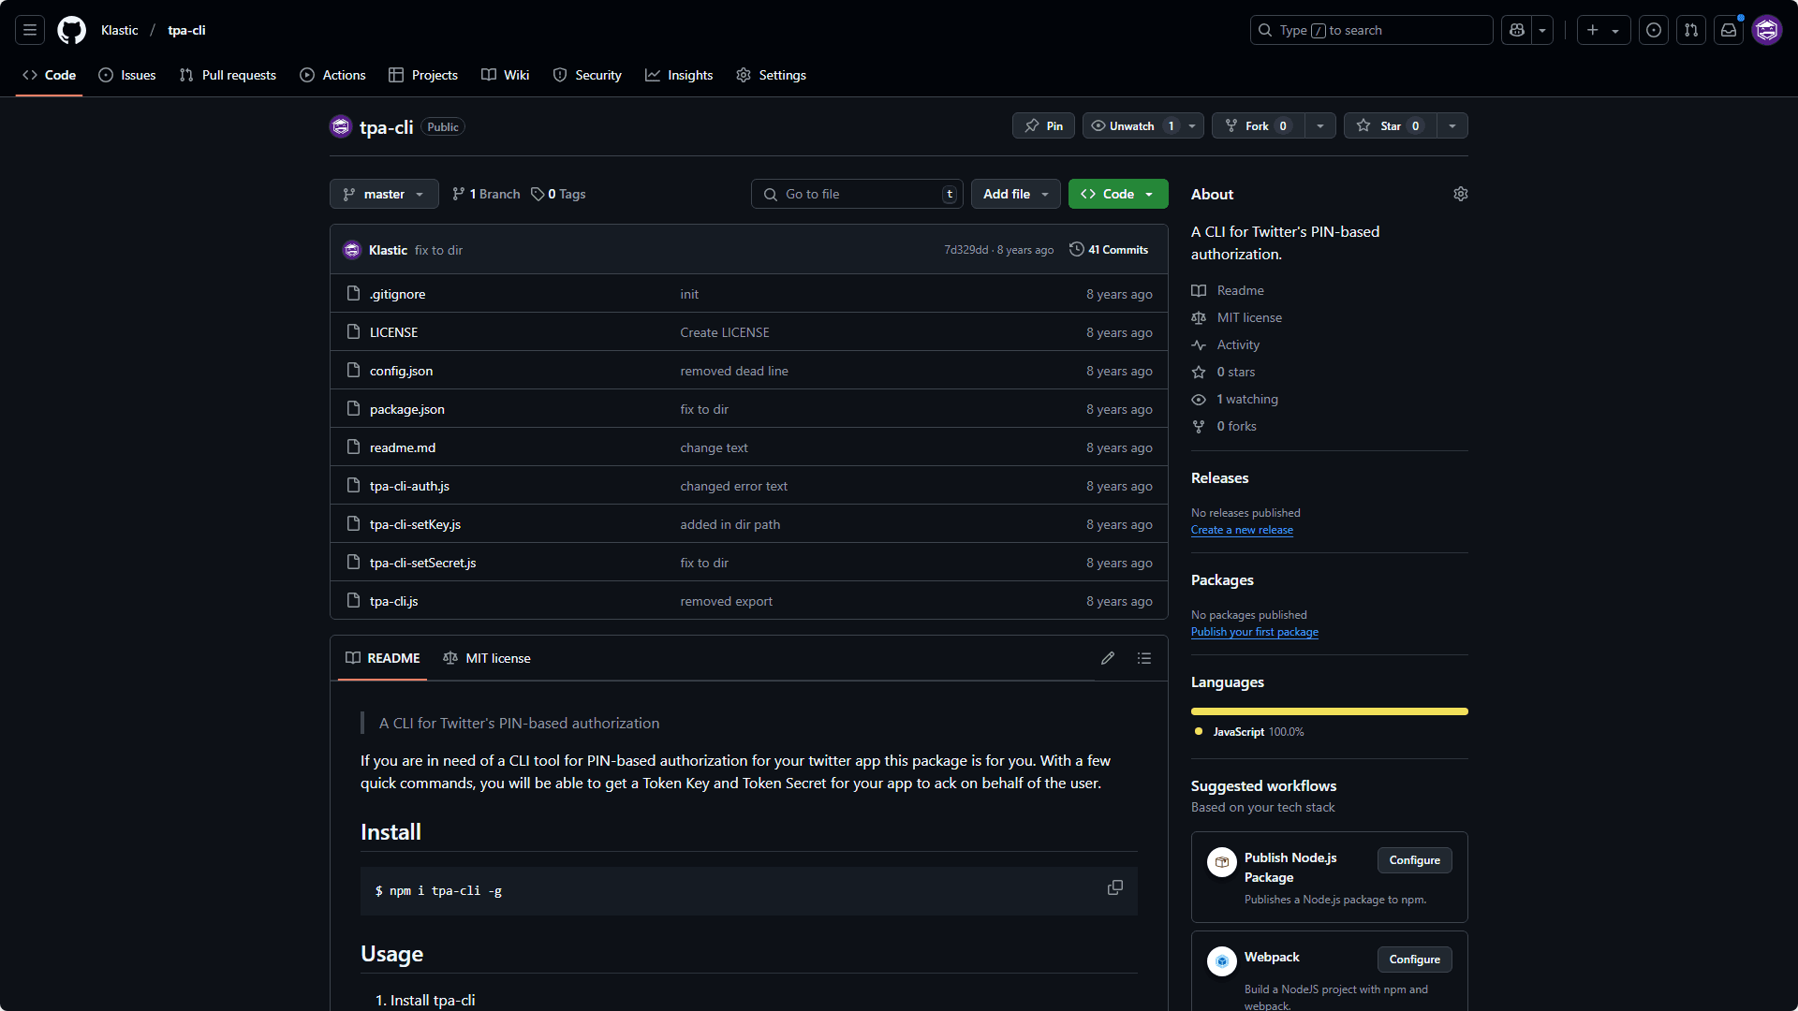Open the hamburger navigation menu
1798x1011 pixels.
pos(30,30)
